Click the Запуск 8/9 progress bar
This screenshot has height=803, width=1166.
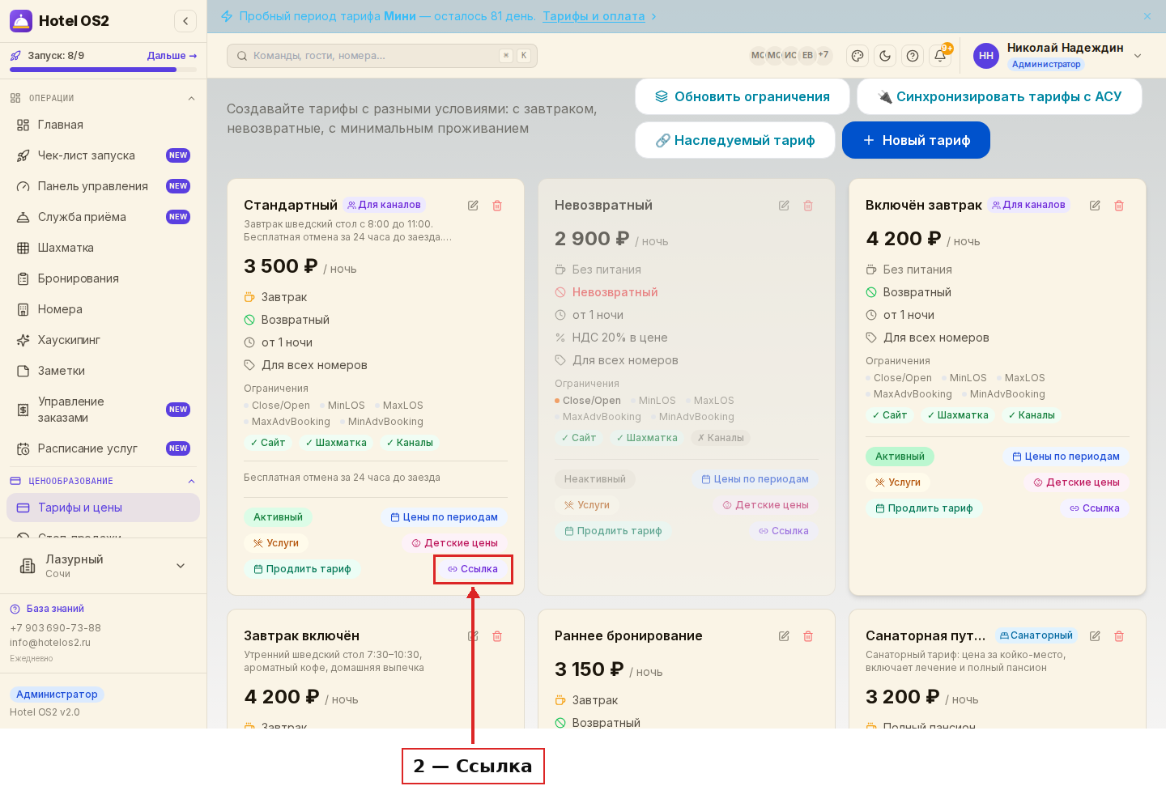click(104, 70)
